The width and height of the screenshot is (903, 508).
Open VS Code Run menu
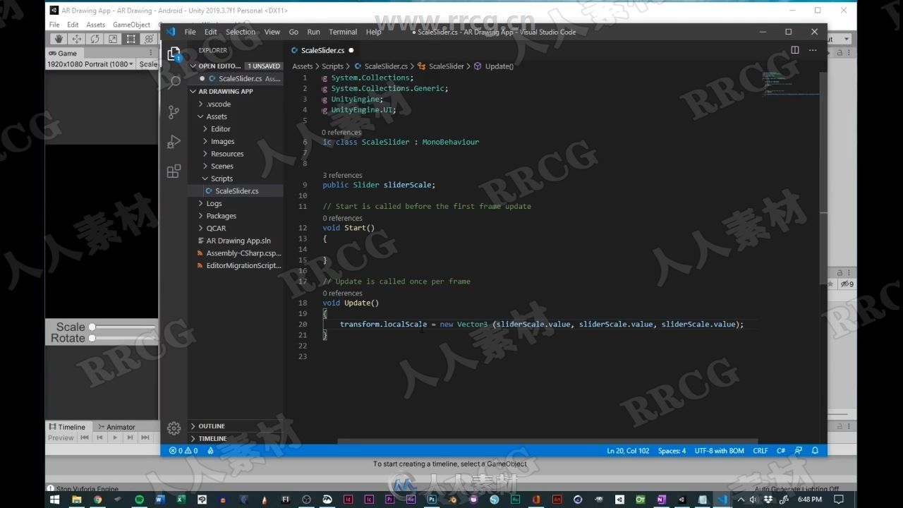(313, 32)
